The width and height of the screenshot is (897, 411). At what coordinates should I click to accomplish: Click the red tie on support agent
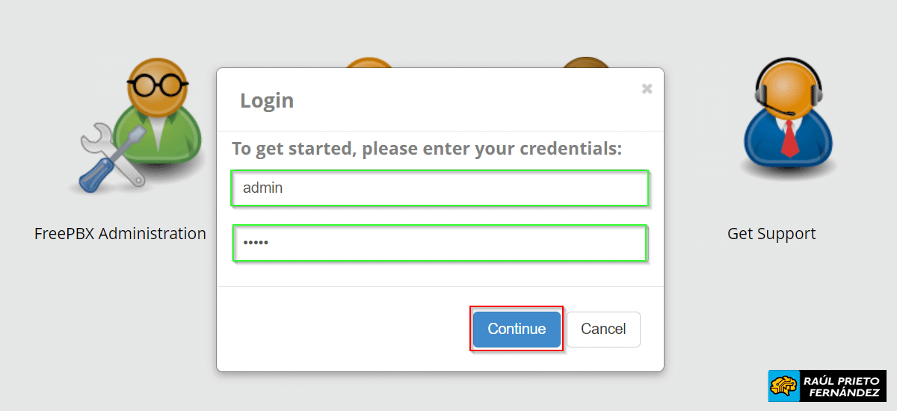(789, 139)
